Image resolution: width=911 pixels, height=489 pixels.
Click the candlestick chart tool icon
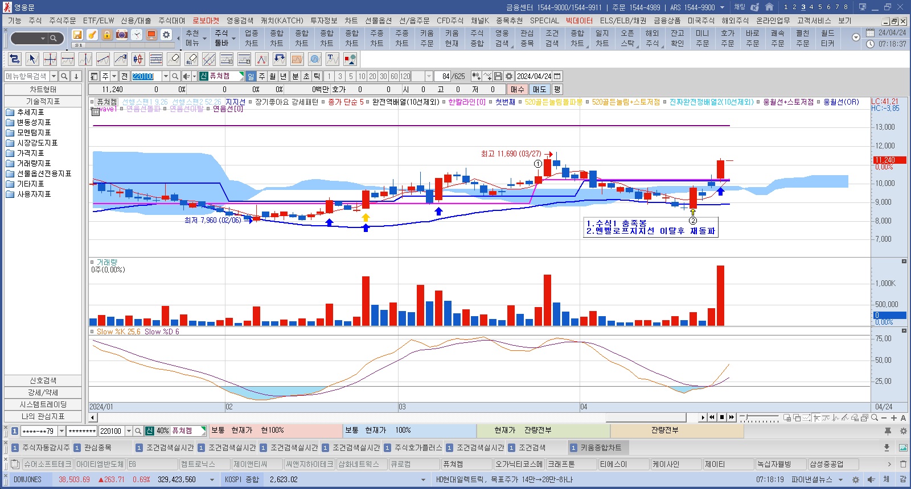coord(138,59)
